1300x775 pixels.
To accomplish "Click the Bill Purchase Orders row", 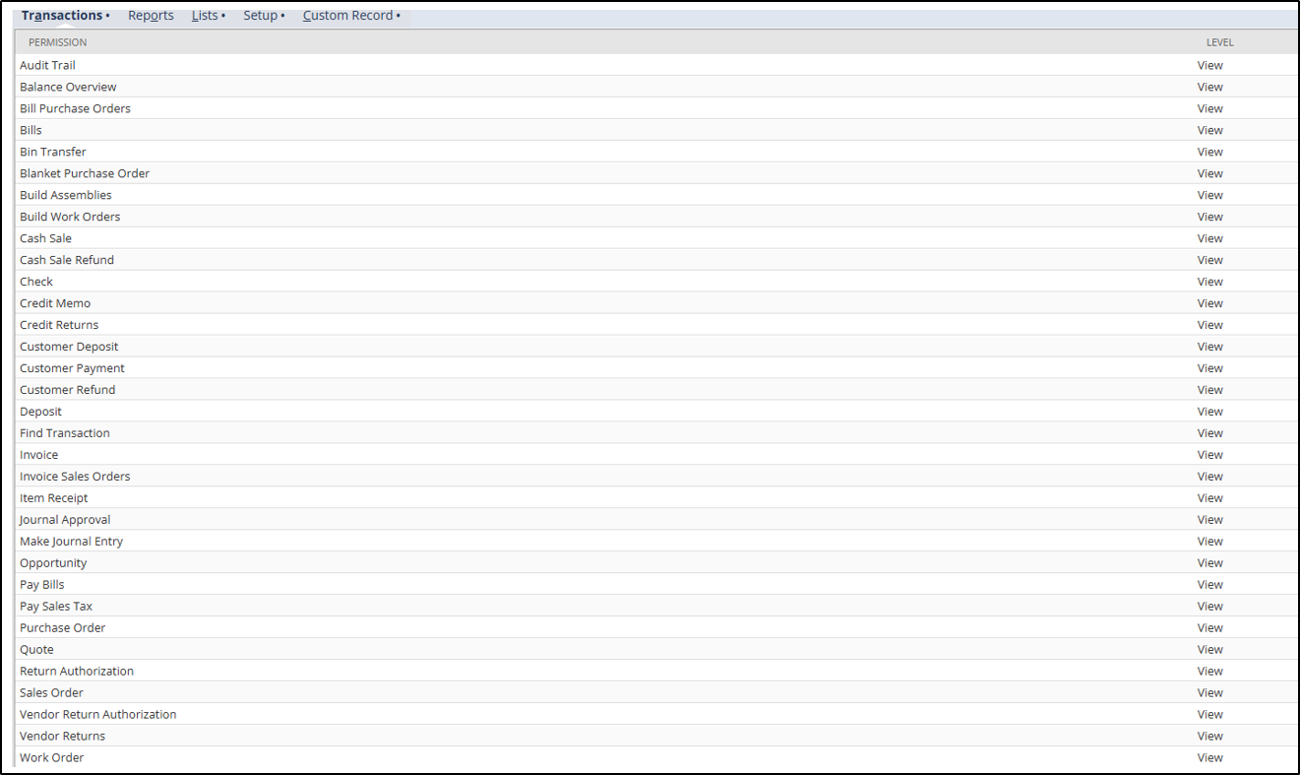I will point(656,108).
